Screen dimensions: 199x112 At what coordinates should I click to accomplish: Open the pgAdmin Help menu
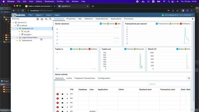coord(58,15)
